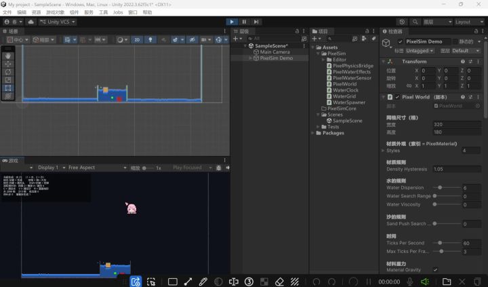Image resolution: width=488 pixels, height=287 pixels.
Task: Open the cloud services icon
Action: [30, 22]
